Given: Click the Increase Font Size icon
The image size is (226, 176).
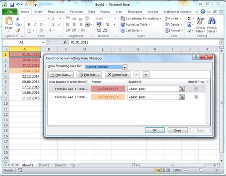Looking at the screenshot, I should pyautogui.click(x=53, y=24).
